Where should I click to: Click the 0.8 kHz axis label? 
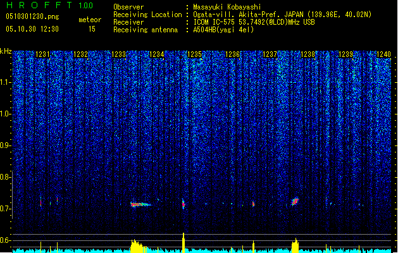click(5, 177)
